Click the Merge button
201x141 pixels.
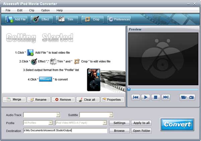[x=14, y=100]
